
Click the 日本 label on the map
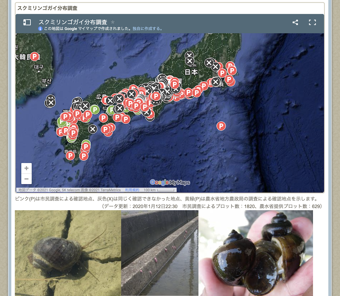(x=191, y=72)
